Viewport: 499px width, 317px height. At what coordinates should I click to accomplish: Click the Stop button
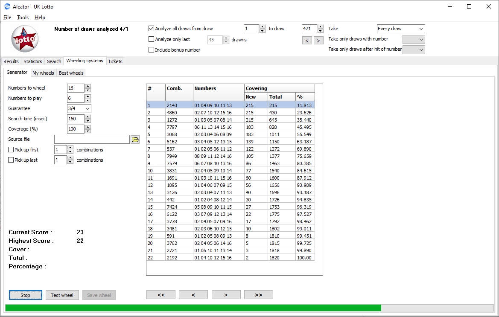[x=26, y=295]
